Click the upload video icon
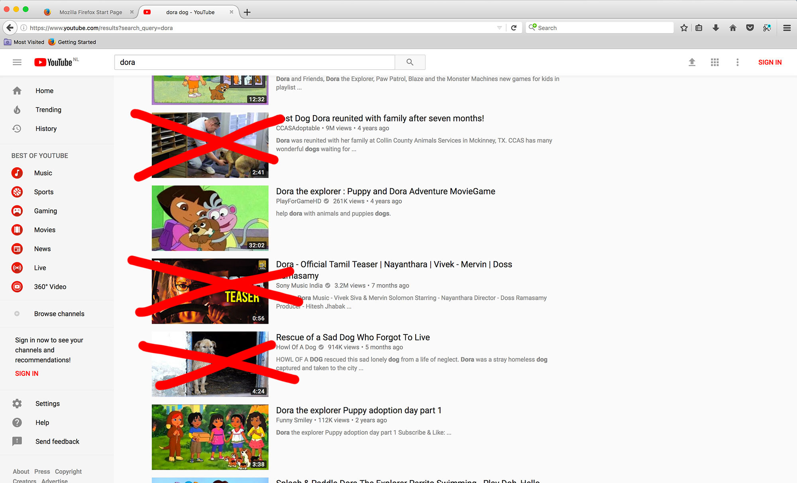797x483 pixels. [692, 62]
